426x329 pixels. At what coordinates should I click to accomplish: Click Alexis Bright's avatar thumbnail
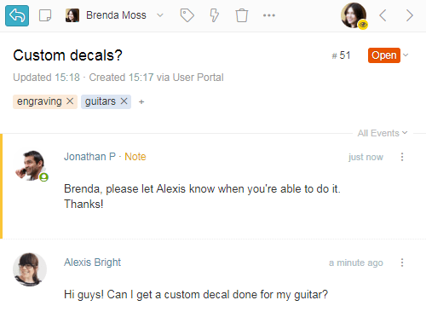pyautogui.click(x=30, y=269)
